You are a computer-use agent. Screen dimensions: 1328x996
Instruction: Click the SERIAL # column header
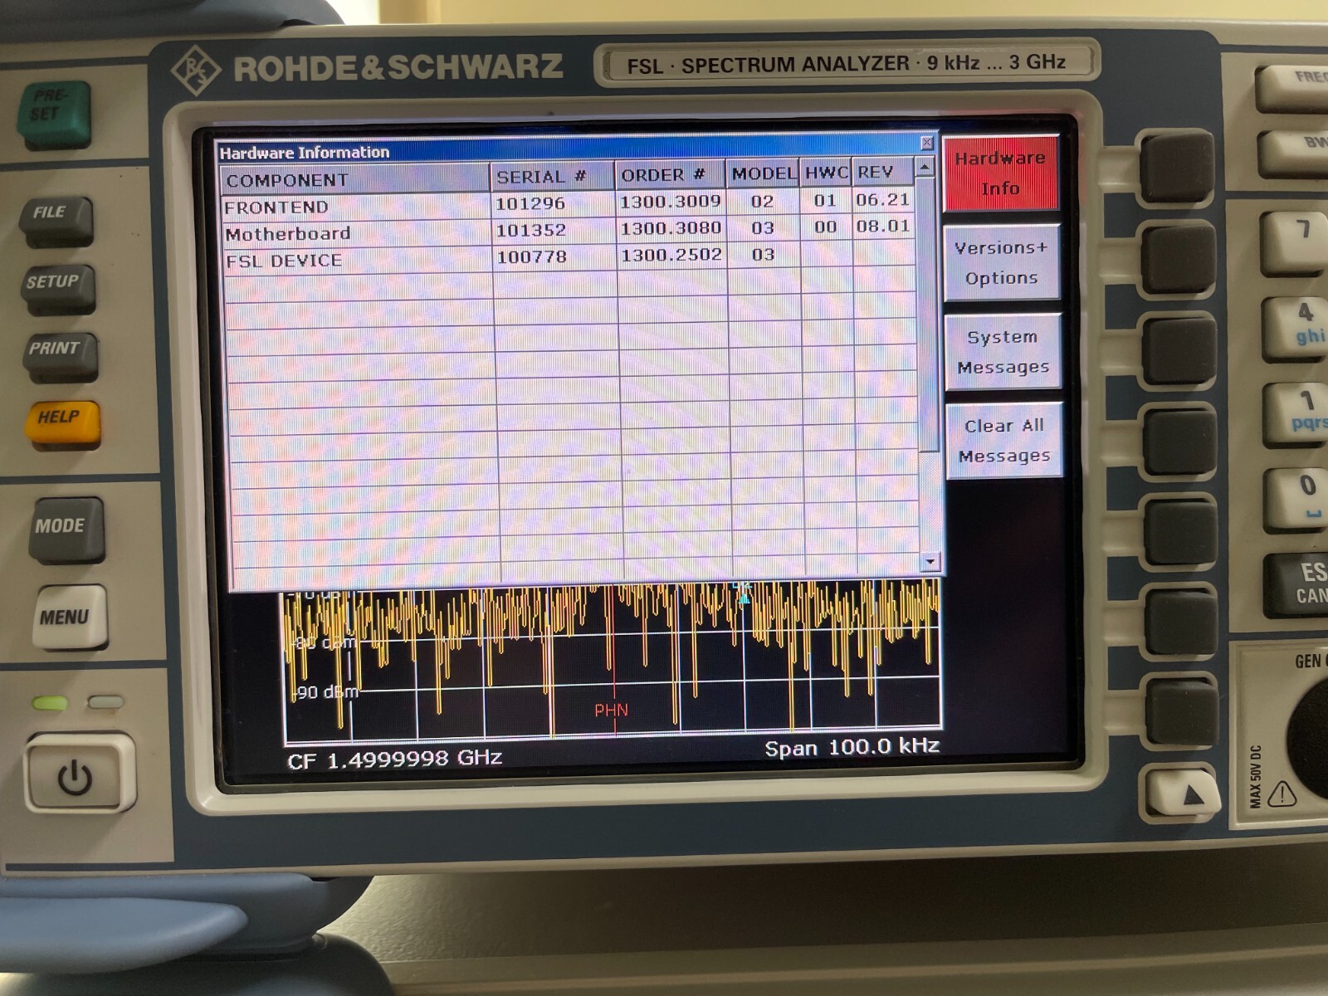coord(552,177)
